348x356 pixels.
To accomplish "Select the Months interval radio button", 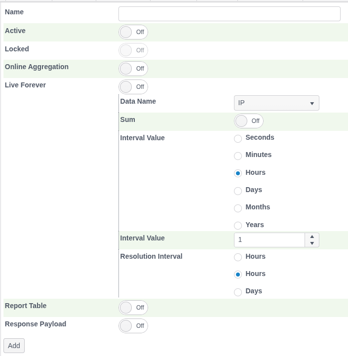I will click(238, 208).
